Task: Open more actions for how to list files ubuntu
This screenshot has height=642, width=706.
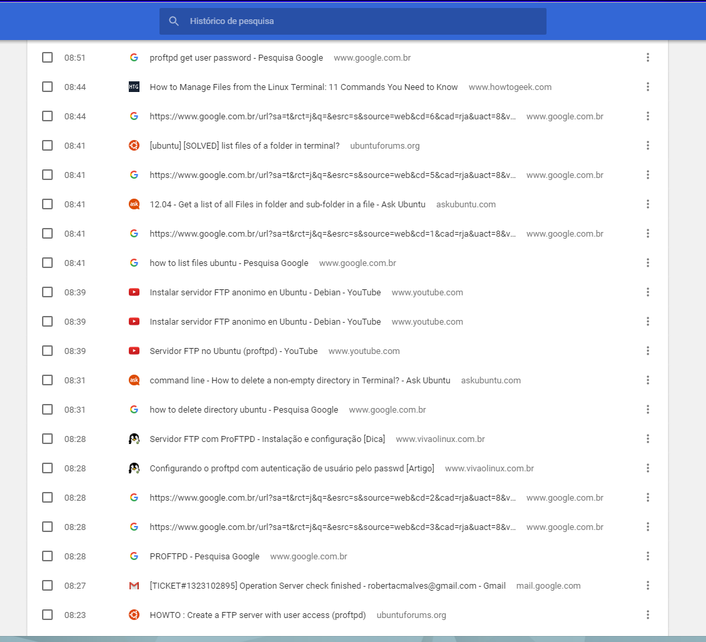Action: click(647, 263)
